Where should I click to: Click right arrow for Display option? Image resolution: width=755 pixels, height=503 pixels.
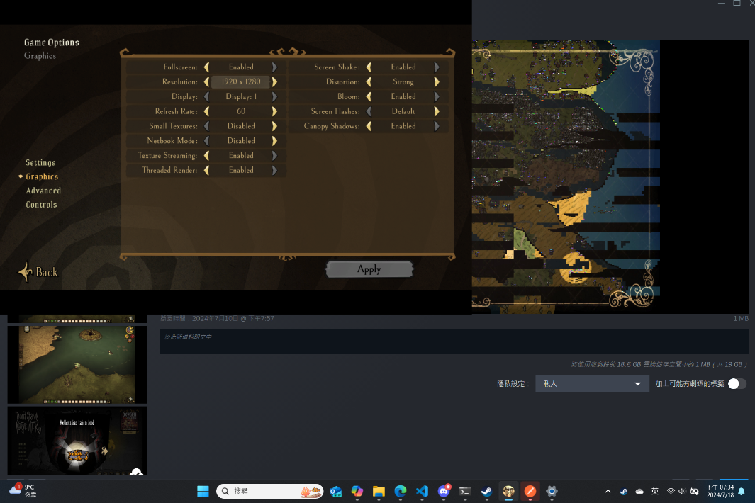274,96
